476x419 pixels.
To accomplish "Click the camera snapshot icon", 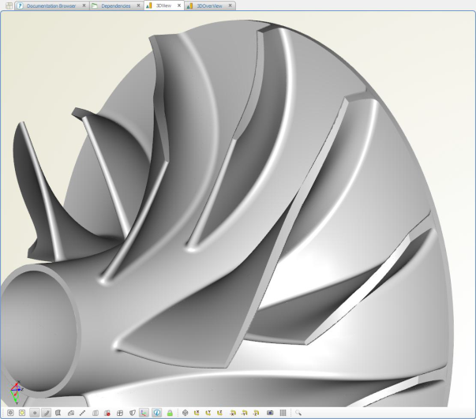I will (270, 413).
